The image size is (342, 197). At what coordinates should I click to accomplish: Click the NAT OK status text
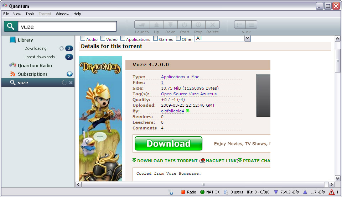pyautogui.click(x=213, y=192)
